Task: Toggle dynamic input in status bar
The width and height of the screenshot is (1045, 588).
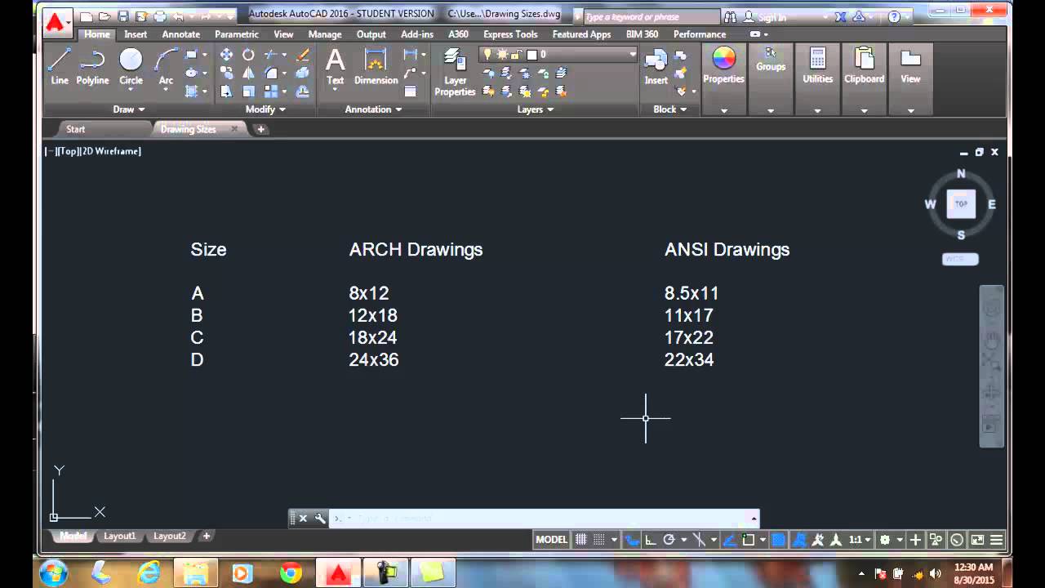Action: [x=632, y=540]
